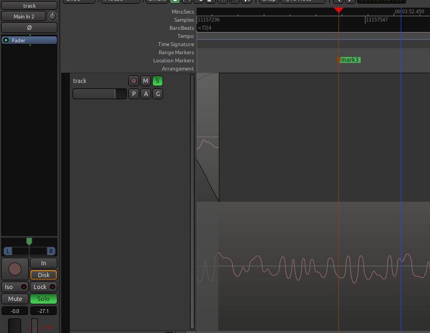Toggle solo with the green S button

pos(157,81)
